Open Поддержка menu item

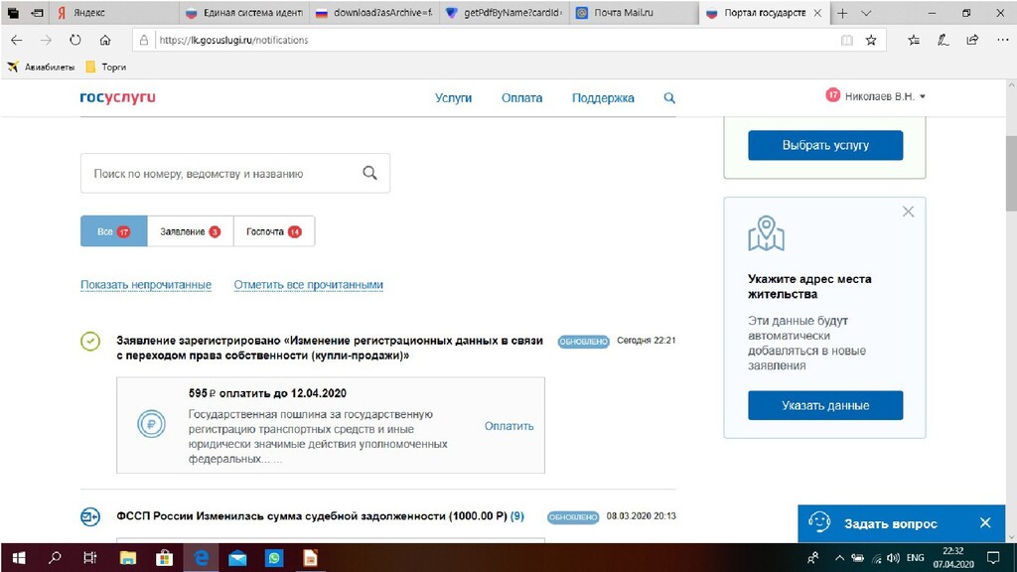coord(603,98)
